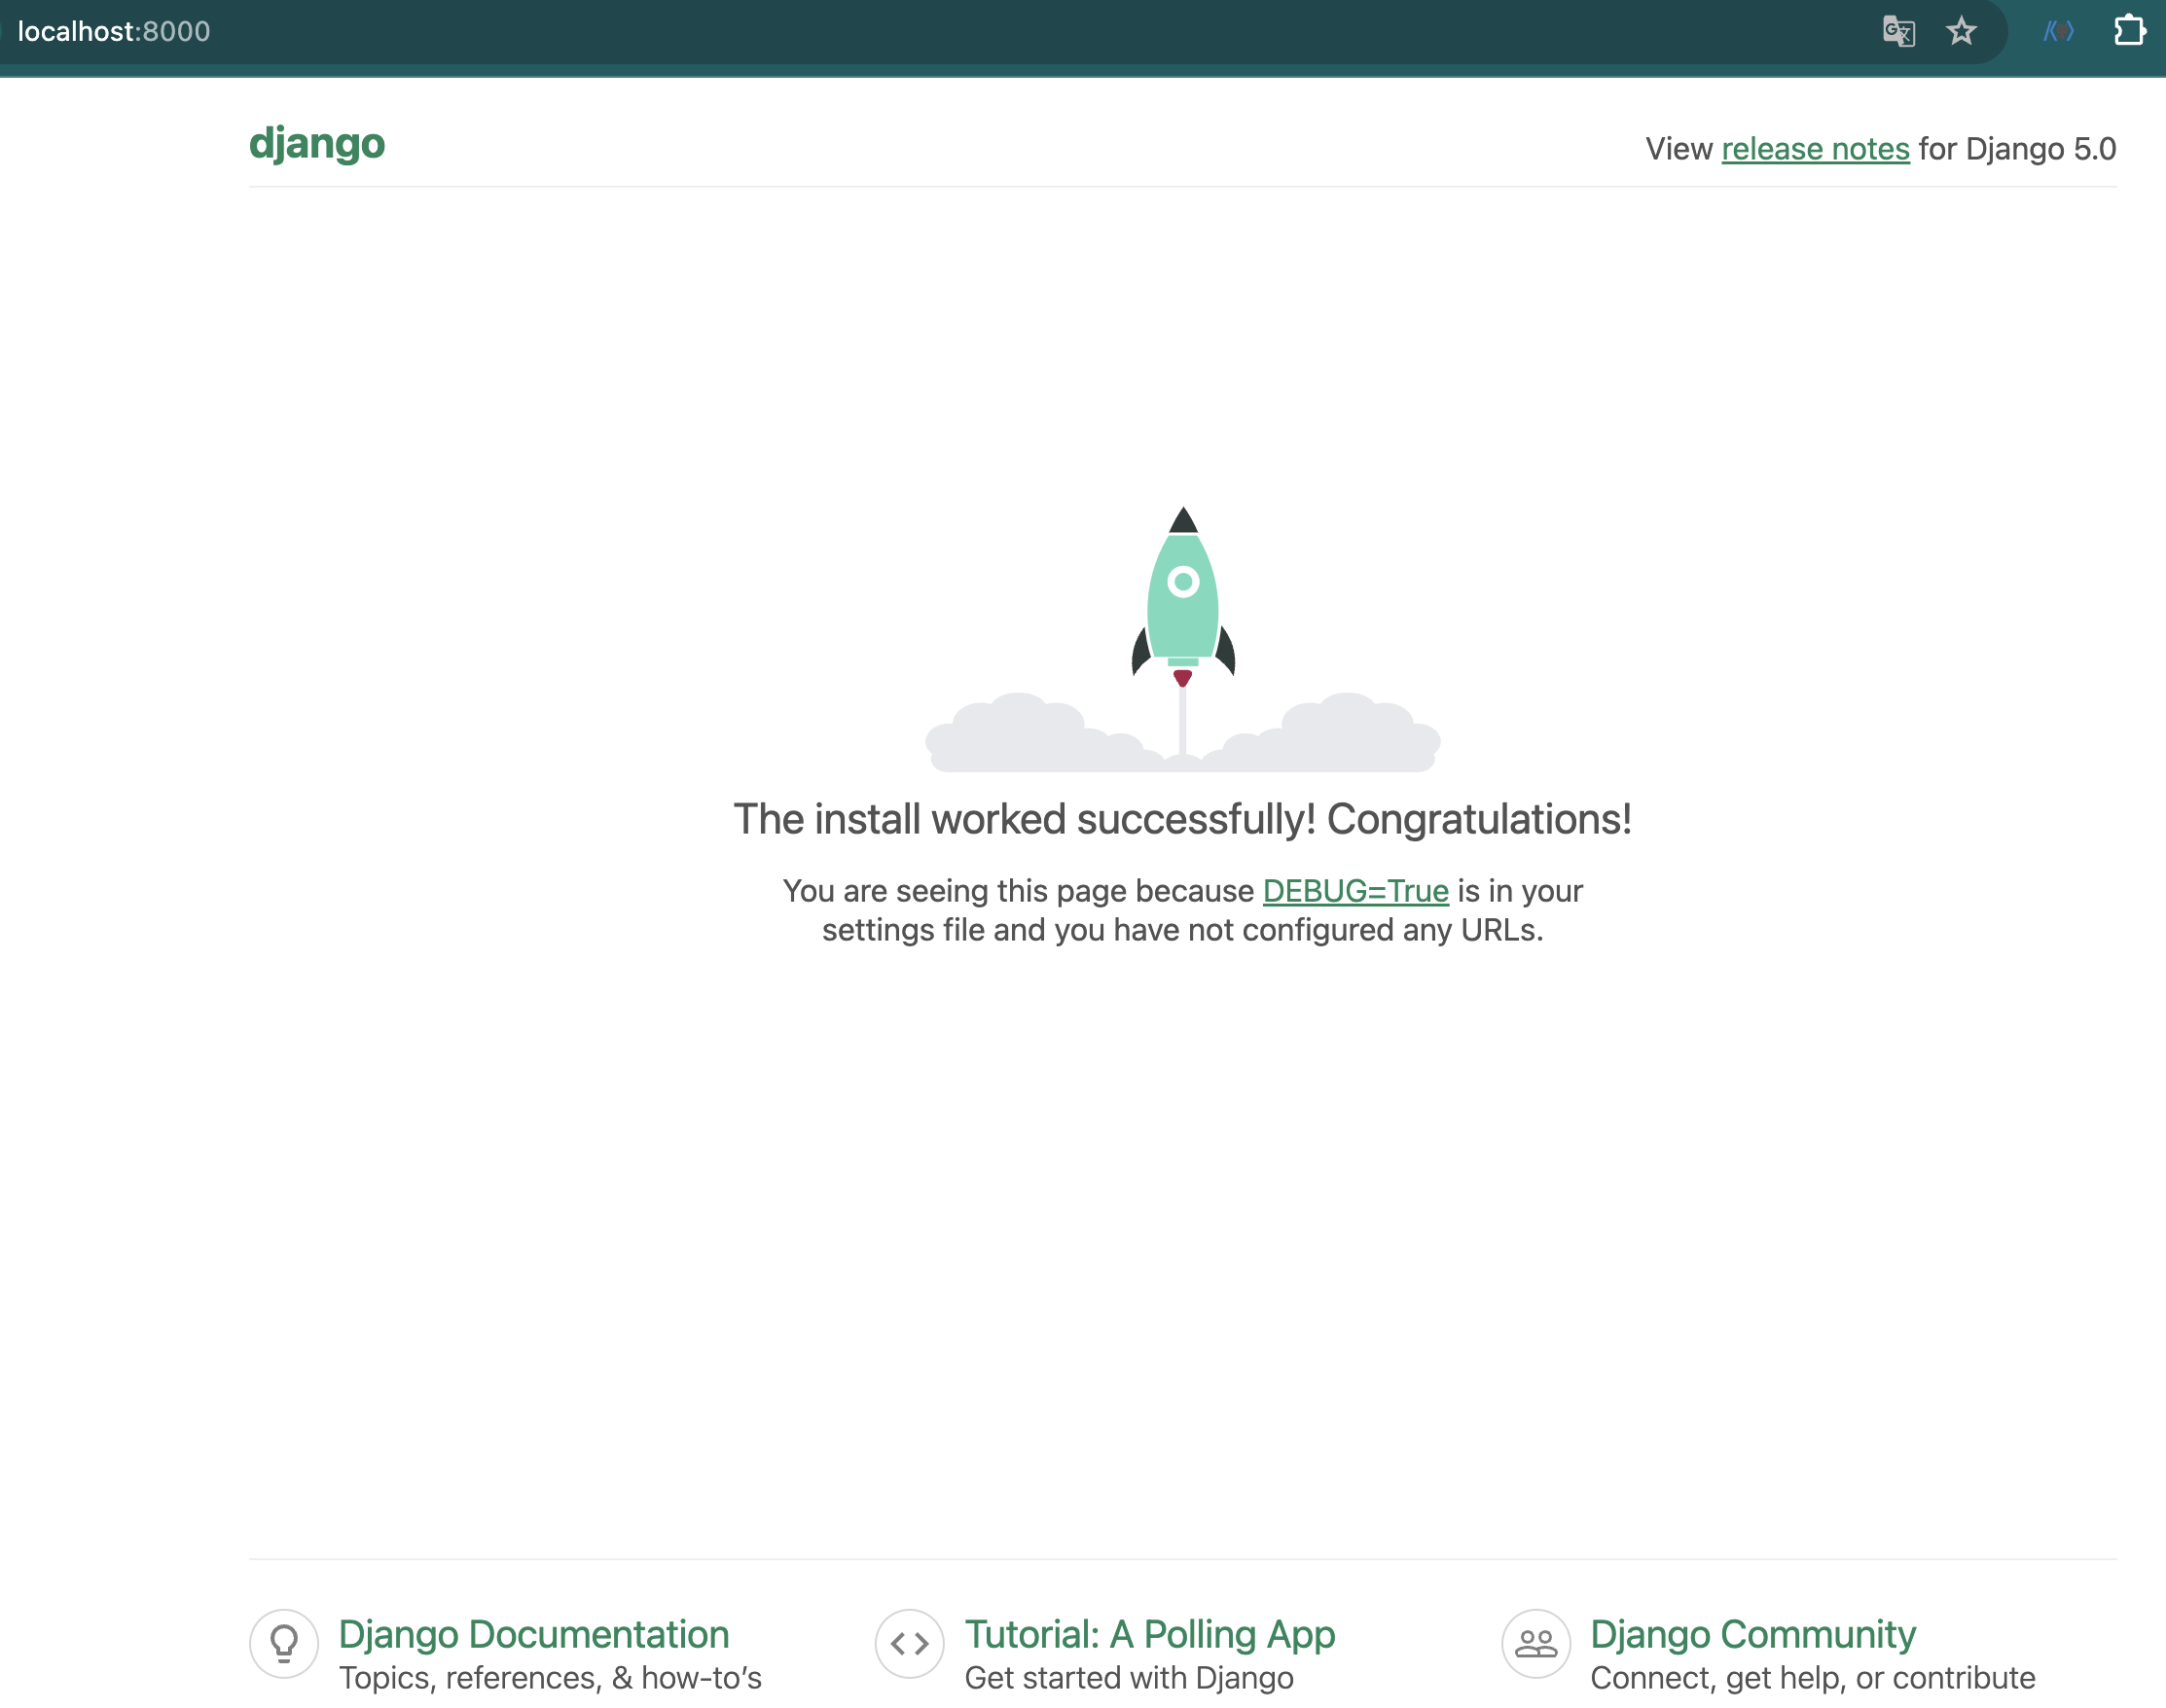This screenshot has width=2166, height=1708.
Task: Visit the Django Community link
Action: pyautogui.click(x=1751, y=1634)
